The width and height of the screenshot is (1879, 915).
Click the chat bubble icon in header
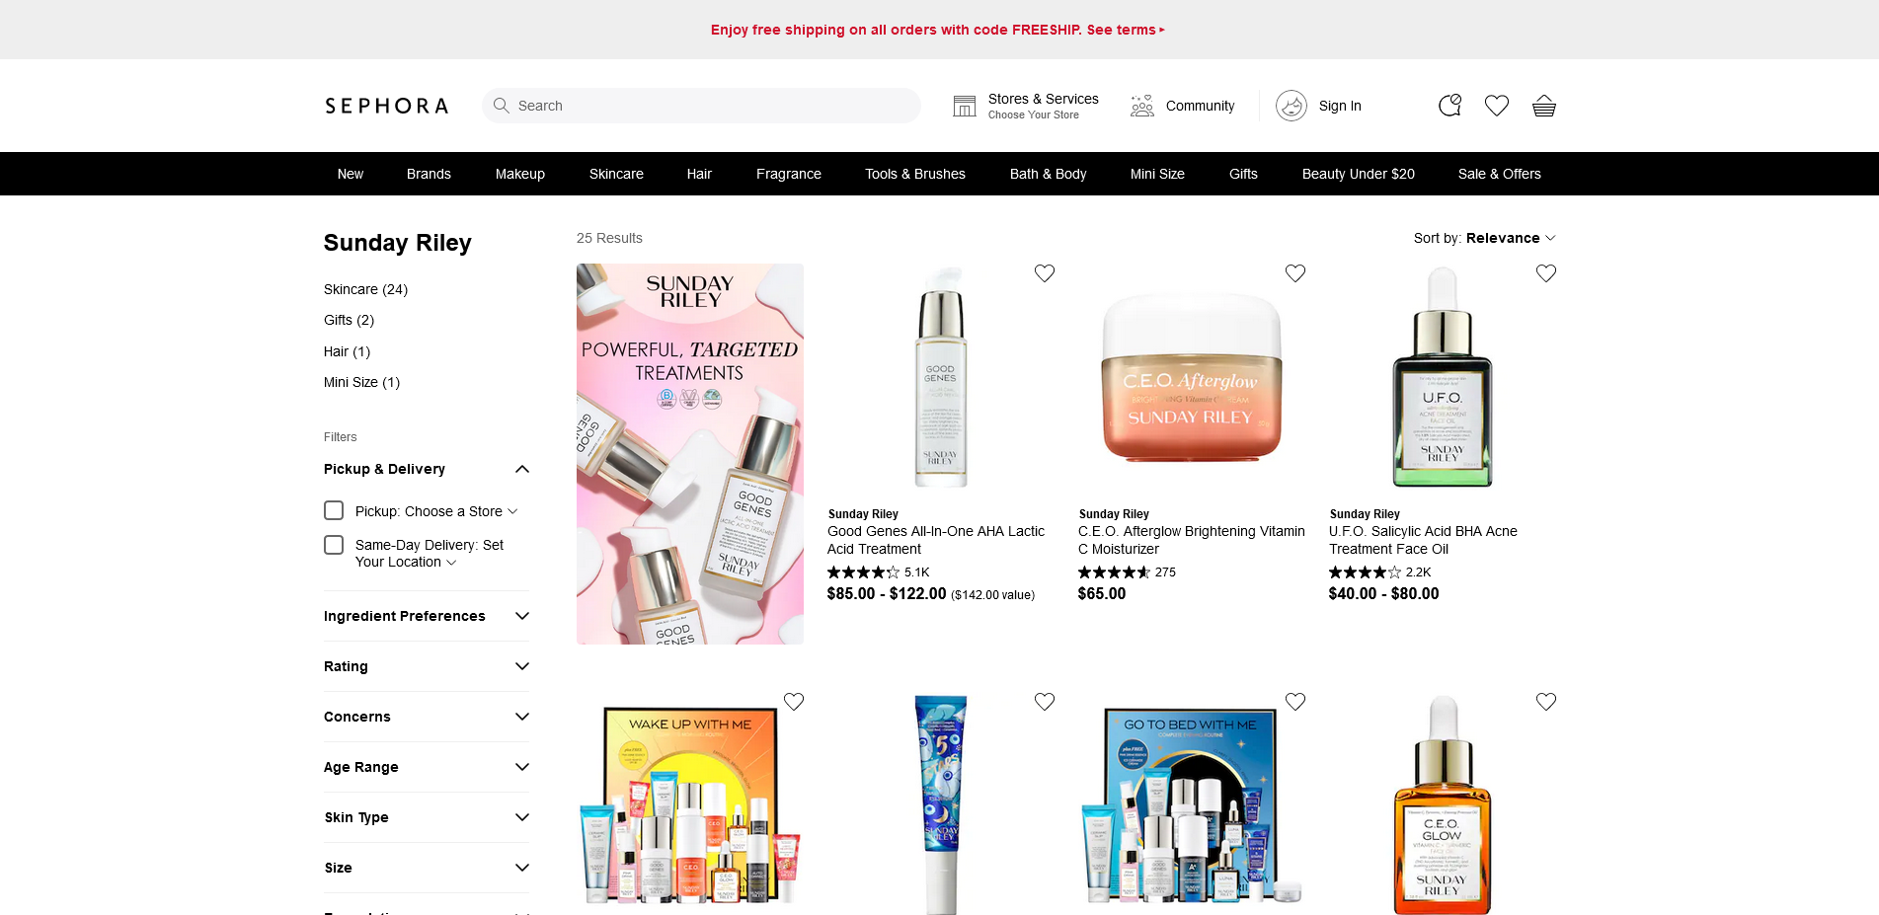[1449, 106]
